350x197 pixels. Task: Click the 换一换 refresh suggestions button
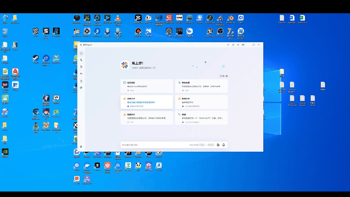coord(223,76)
